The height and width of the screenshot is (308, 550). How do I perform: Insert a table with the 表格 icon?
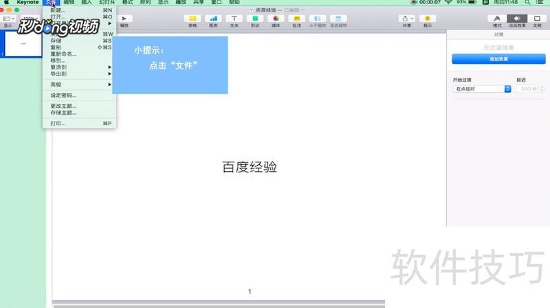192,19
